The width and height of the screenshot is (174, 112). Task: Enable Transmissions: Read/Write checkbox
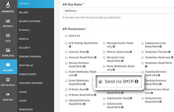coord(142,98)
